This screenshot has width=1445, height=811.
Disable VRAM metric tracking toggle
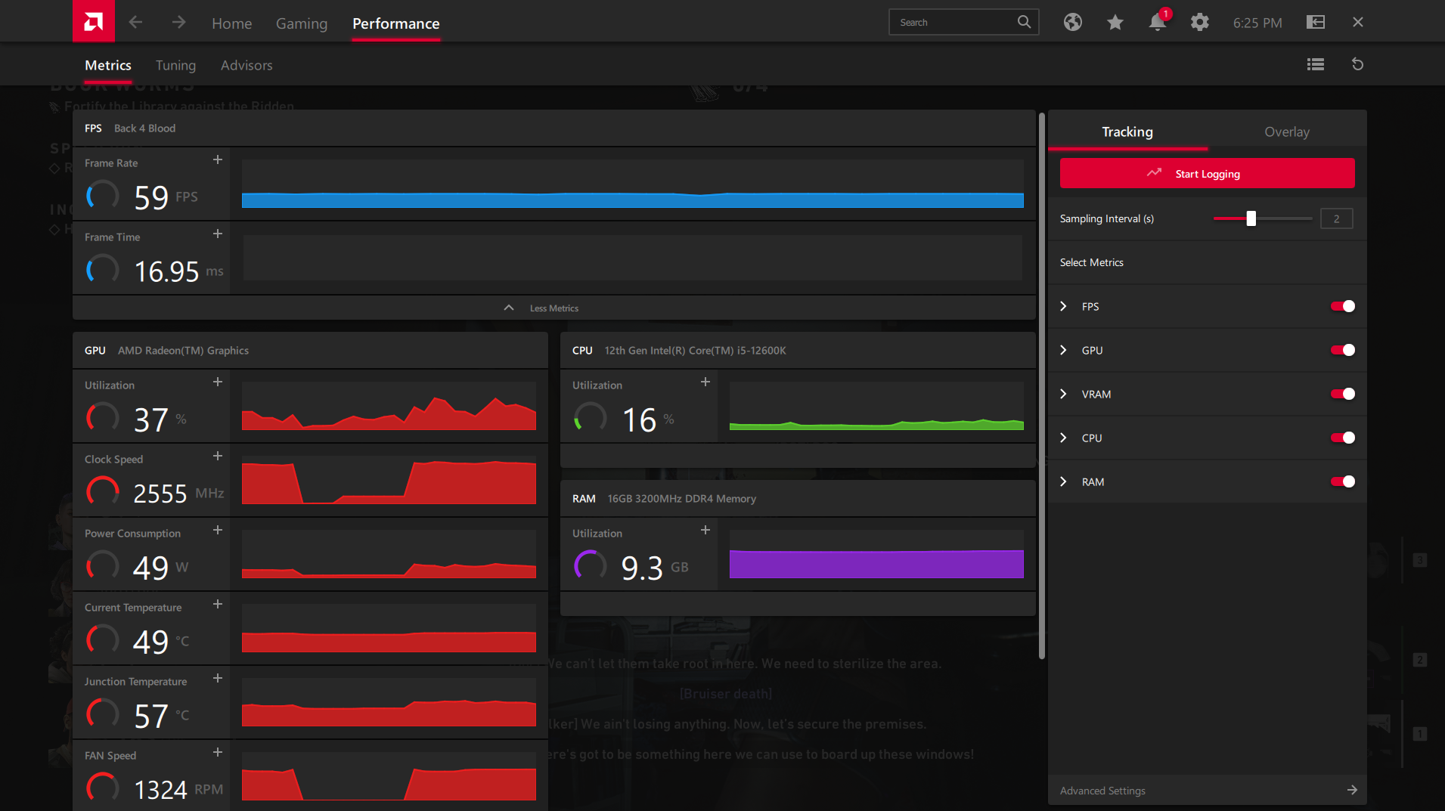1343,394
